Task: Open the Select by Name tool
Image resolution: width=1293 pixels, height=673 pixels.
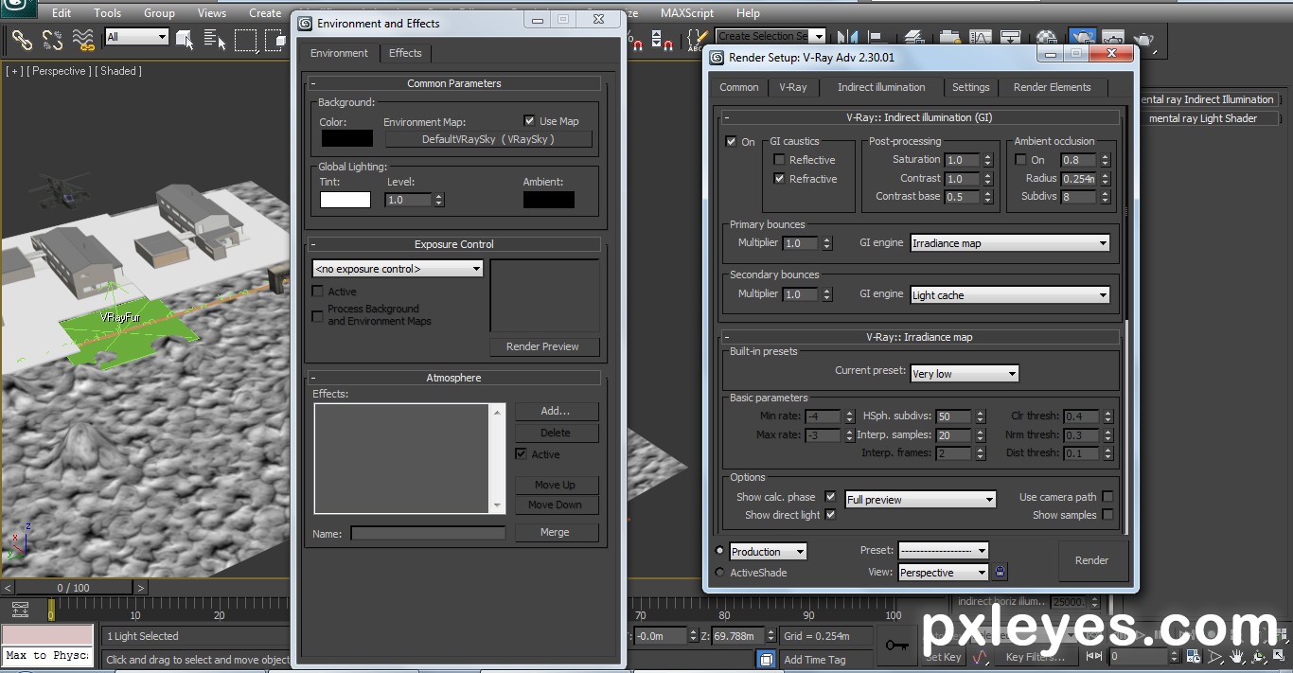Action: [x=215, y=39]
